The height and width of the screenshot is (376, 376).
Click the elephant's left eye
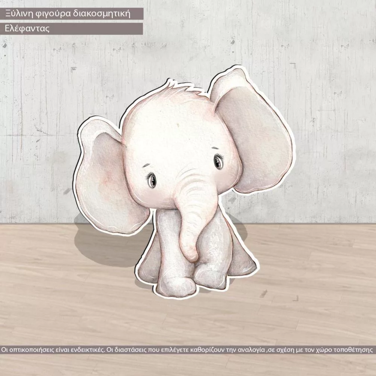[x=151, y=180]
